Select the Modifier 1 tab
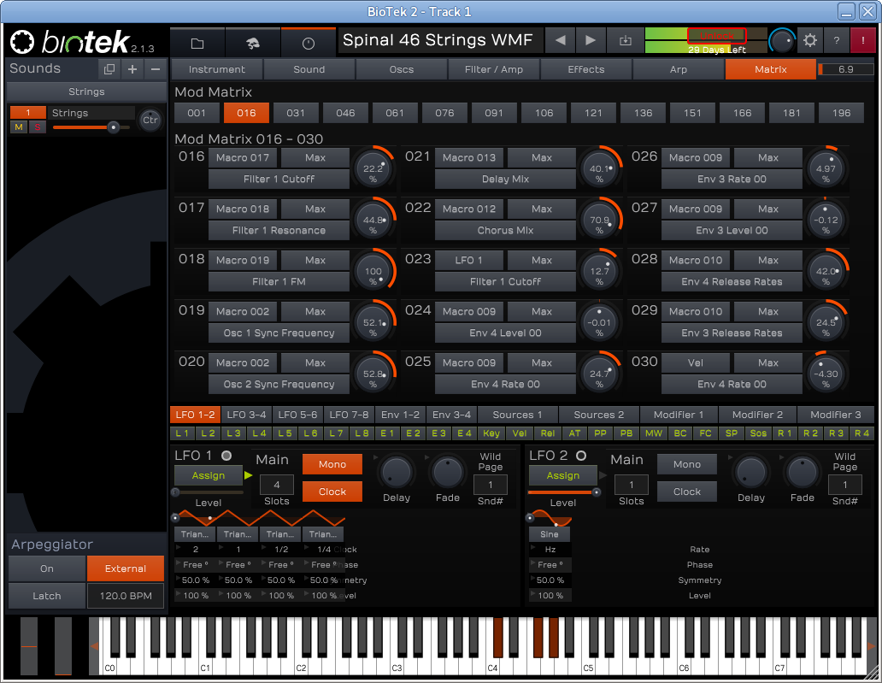 click(679, 415)
